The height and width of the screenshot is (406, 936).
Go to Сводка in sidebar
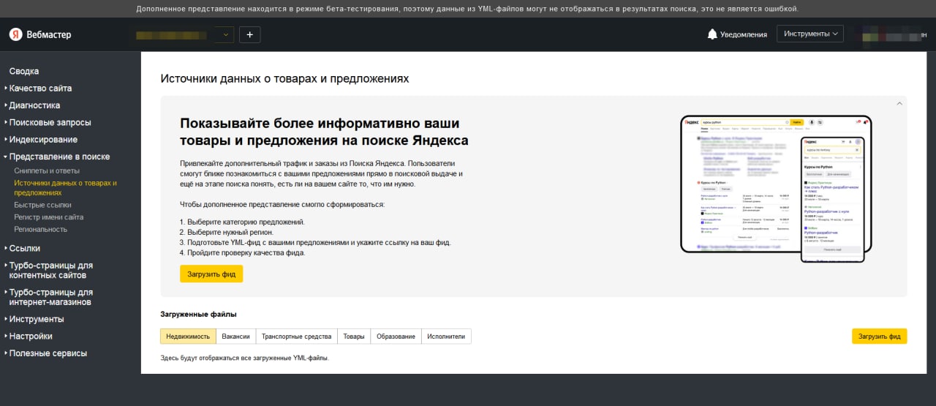click(x=24, y=71)
